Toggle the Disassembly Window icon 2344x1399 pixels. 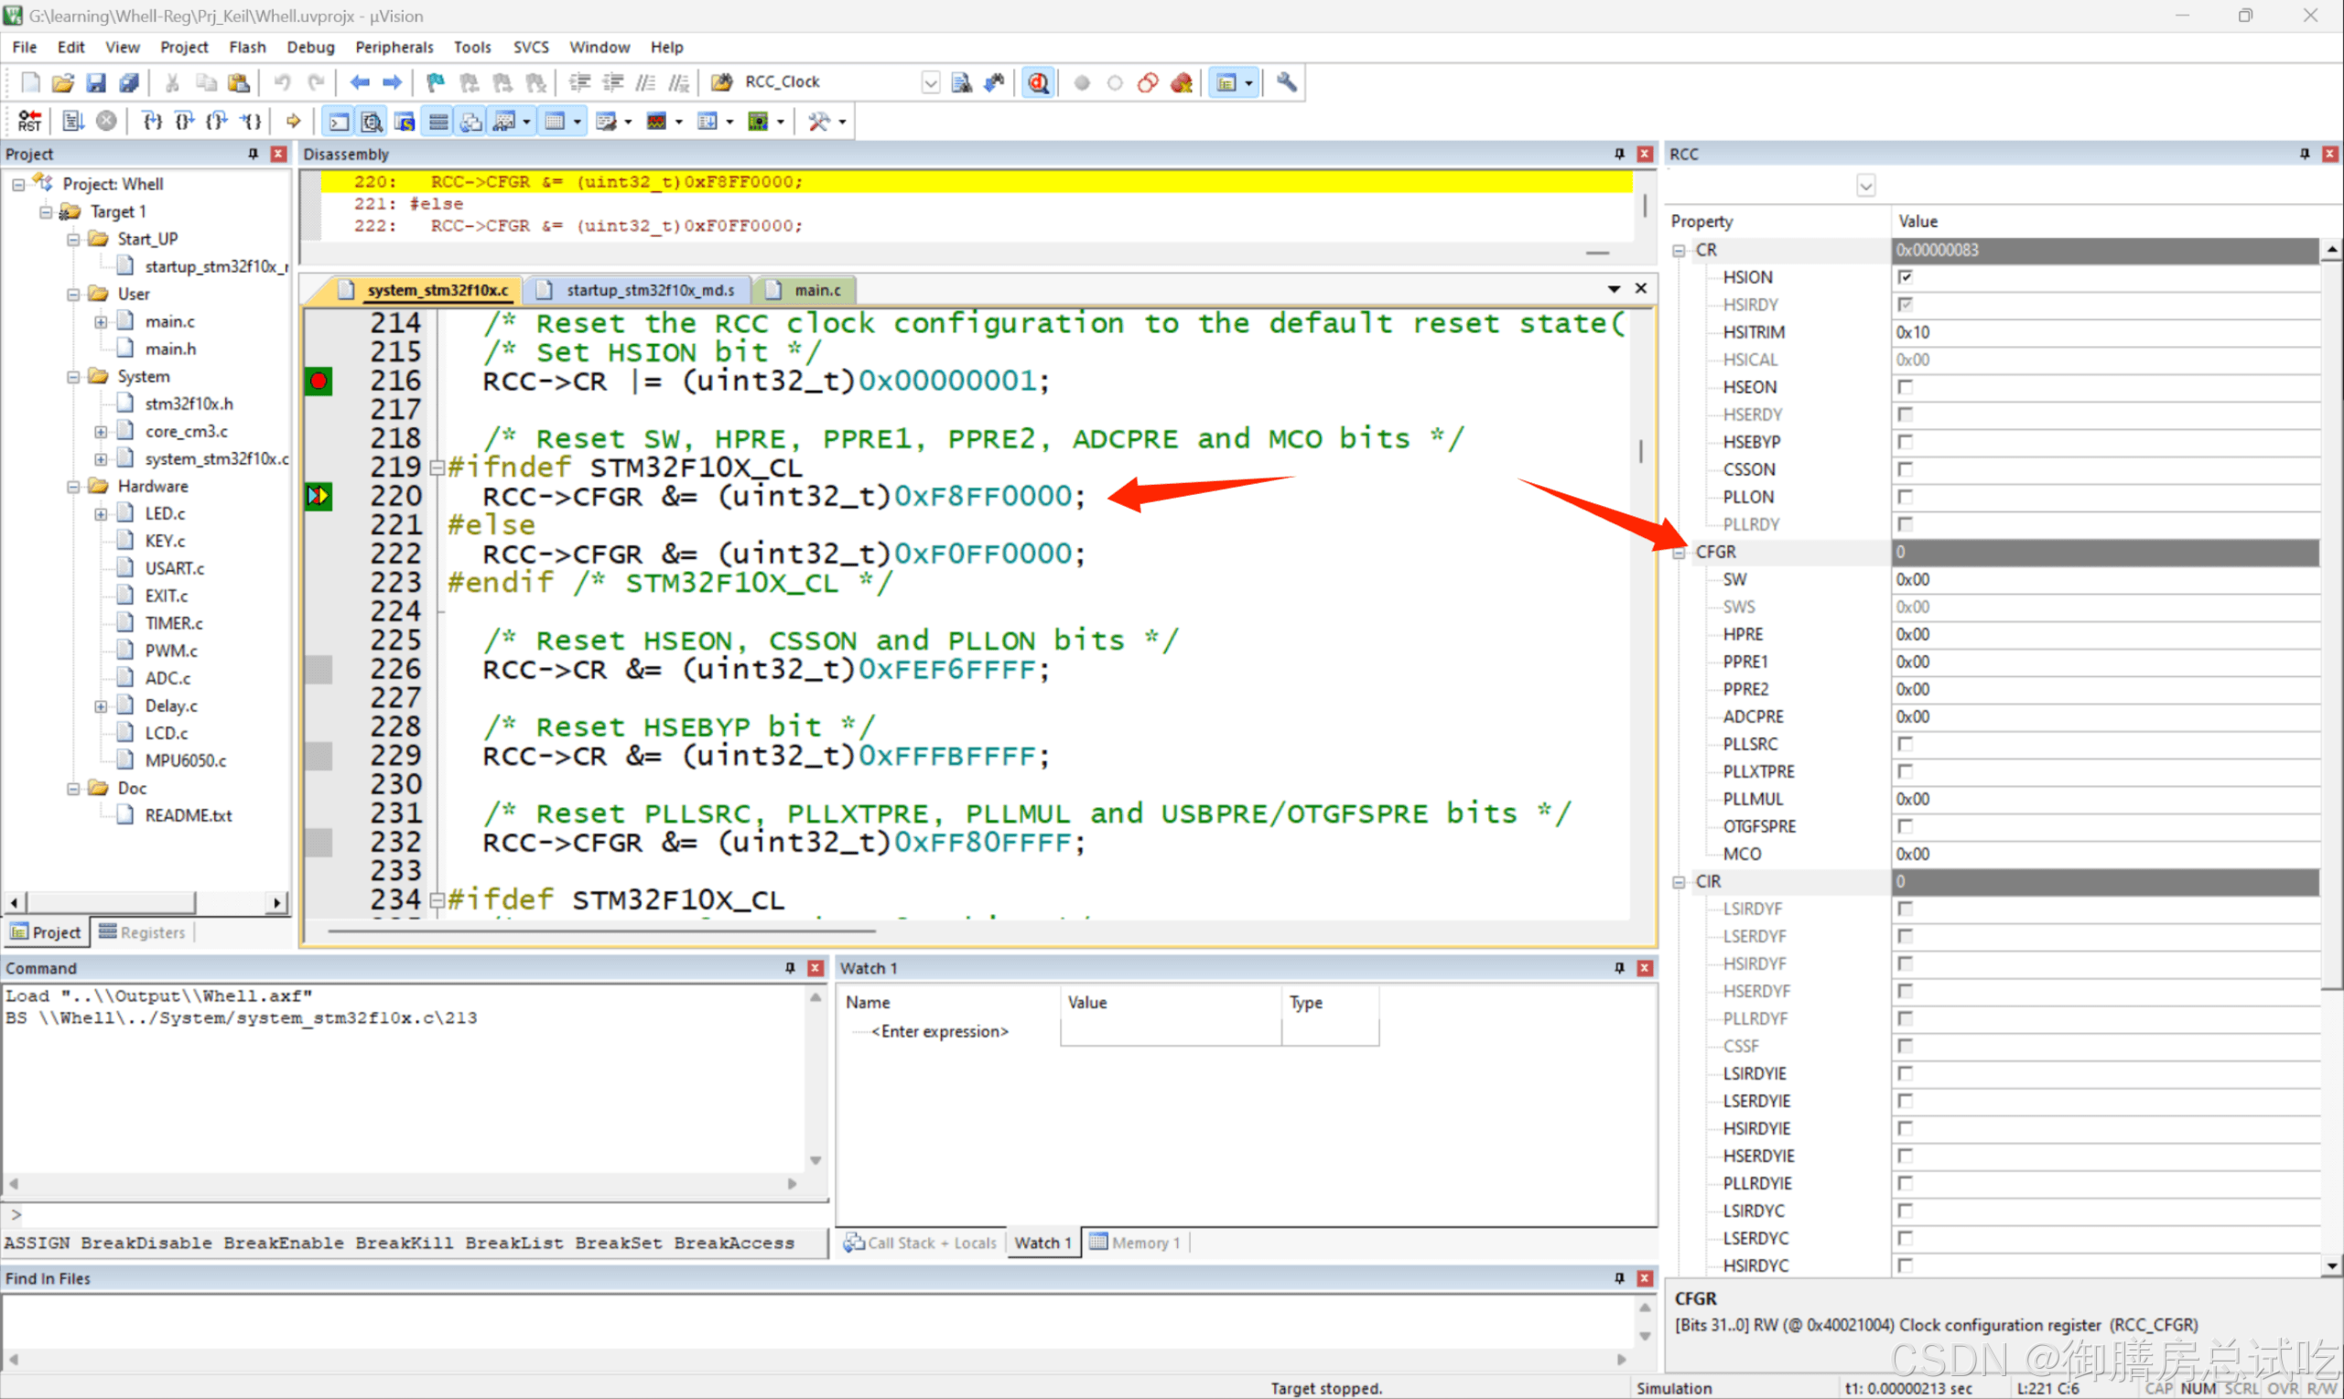(372, 121)
